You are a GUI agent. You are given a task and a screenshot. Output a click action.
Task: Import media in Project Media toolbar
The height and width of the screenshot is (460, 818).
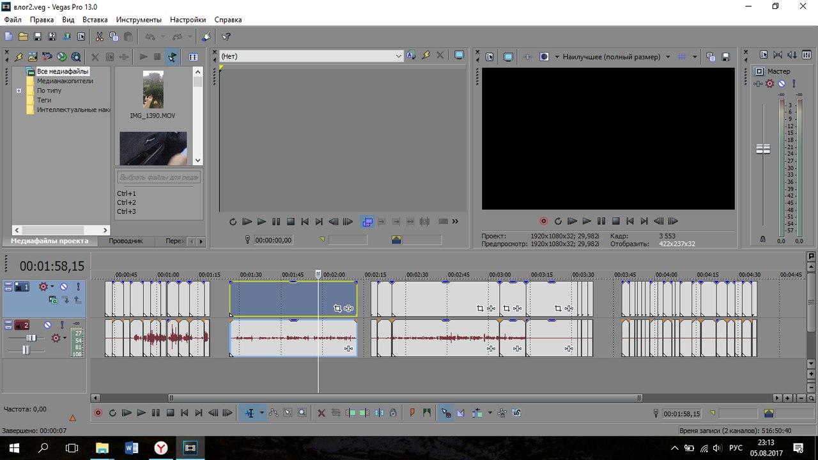[19, 57]
